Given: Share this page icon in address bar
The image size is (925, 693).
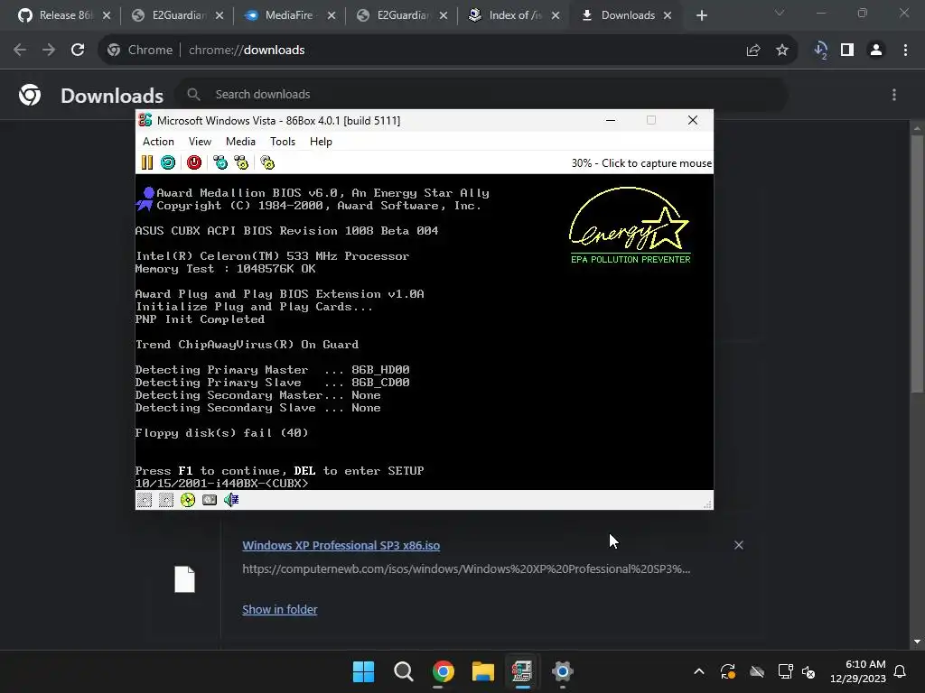Looking at the screenshot, I should [753, 51].
